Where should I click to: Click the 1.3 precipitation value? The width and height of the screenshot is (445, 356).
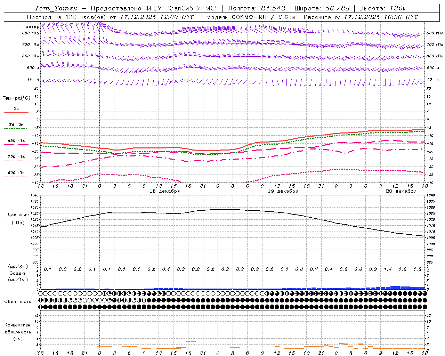[417, 269]
